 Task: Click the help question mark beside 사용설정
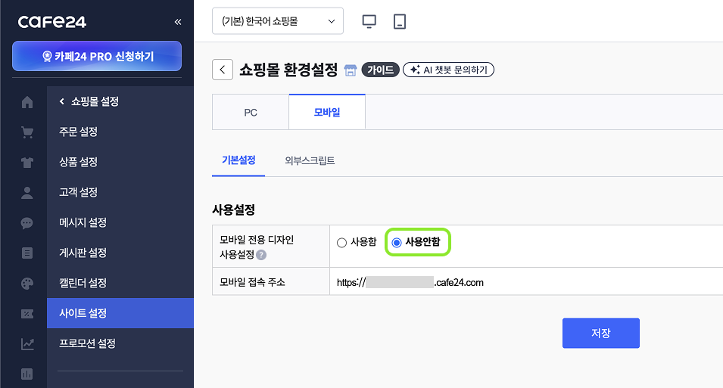261,254
